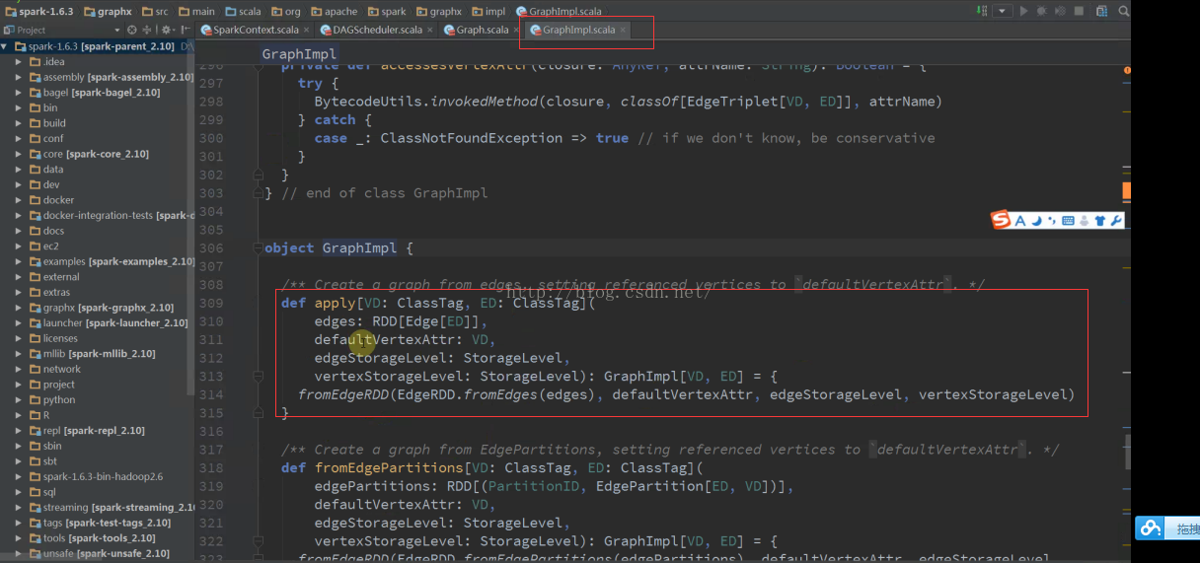Select the python folder in tree
Image resolution: width=1200 pixels, height=563 pixels.
pos(51,399)
